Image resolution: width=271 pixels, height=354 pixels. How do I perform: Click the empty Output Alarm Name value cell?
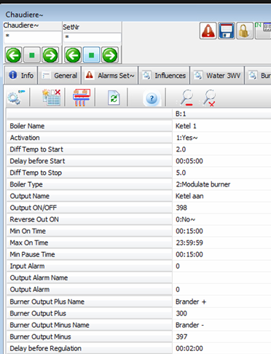pos(222,278)
